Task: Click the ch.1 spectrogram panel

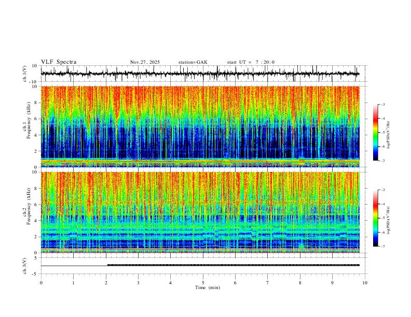Action: tap(200, 126)
